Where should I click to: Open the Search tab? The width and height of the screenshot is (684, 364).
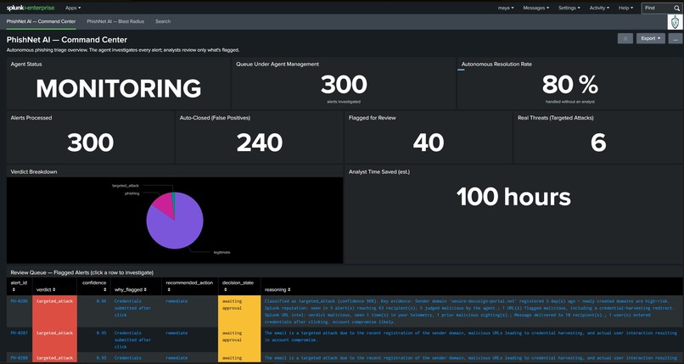point(163,21)
